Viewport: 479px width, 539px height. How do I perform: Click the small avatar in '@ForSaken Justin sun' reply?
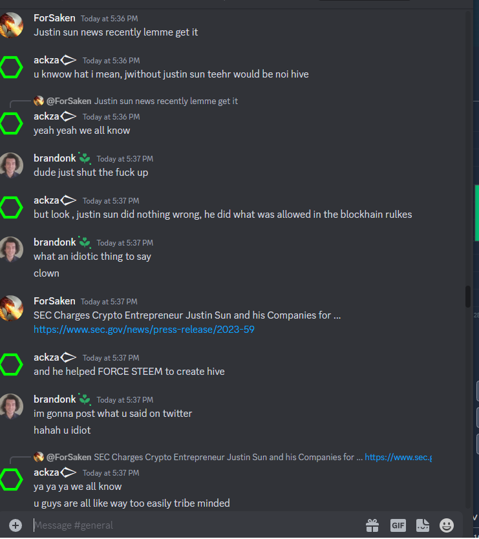[x=39, y=101]
